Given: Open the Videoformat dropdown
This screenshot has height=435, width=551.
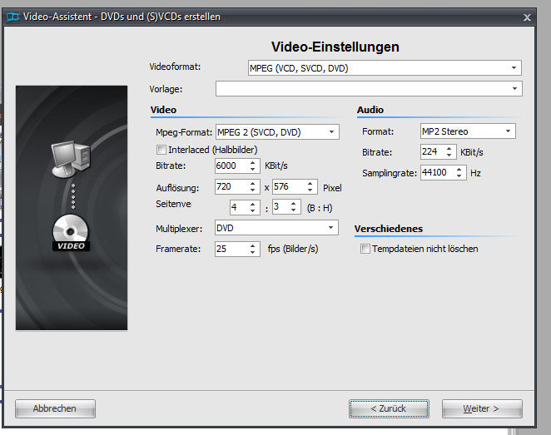Looking at the screenshot, I should (x=384, y=67).
